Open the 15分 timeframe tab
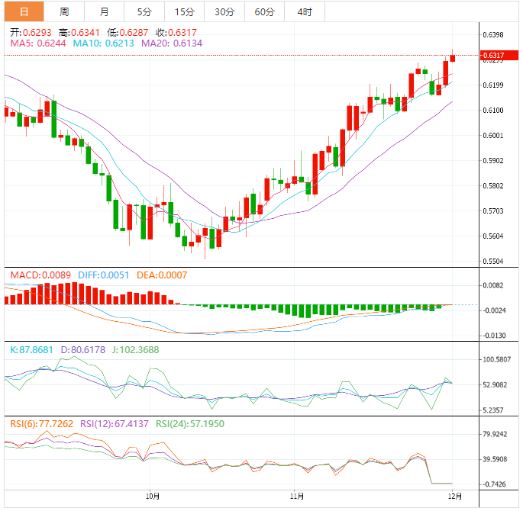This screenshot has height=511, width=523. click(184, 11)
